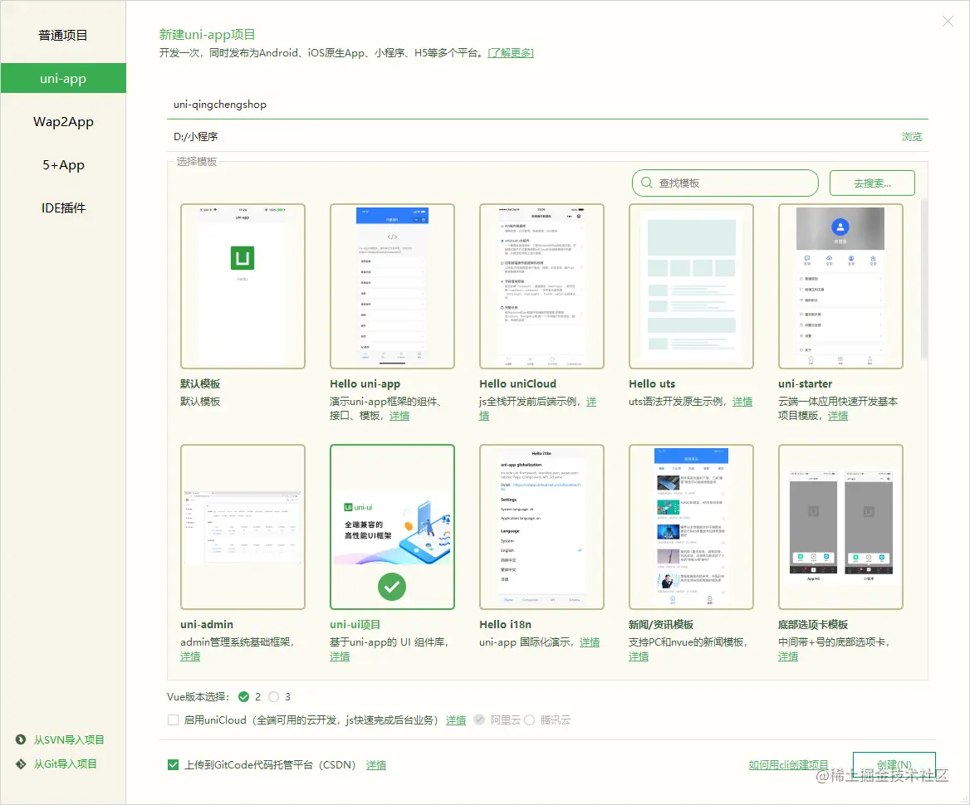This screenshot has height=805, width=970.
Task: Click the magnifier icon in template search
Action: pyautogui.click(x=646, y=183)
